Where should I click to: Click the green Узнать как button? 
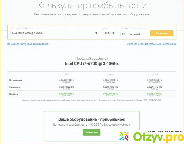click(x=92, y=132)
